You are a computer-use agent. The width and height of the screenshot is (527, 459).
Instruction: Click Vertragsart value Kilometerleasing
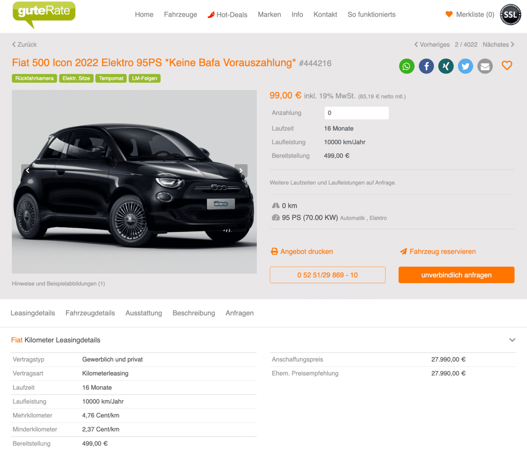(105, 373)
